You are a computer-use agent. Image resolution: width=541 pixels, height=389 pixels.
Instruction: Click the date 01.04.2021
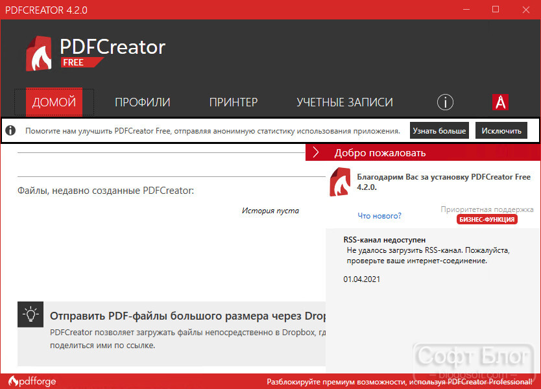tap(361, 279)
